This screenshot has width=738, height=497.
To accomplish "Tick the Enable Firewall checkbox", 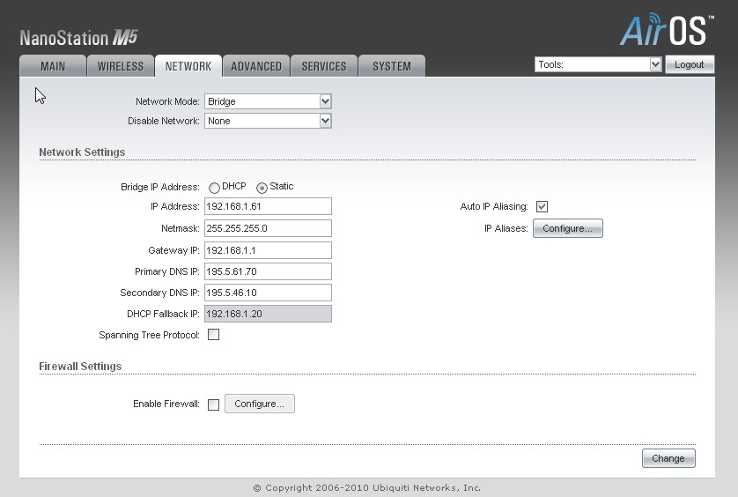I will [x=213, y=404].
